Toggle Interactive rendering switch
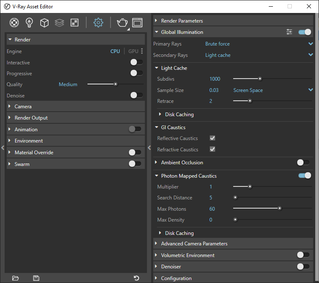This screenshot has width=319, height=283. coord(136,62)
